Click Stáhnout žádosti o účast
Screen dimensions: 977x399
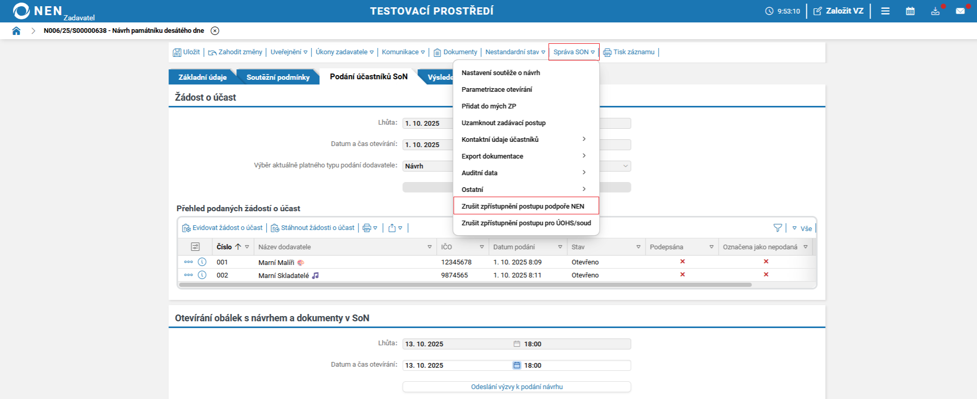pos(313,228)
